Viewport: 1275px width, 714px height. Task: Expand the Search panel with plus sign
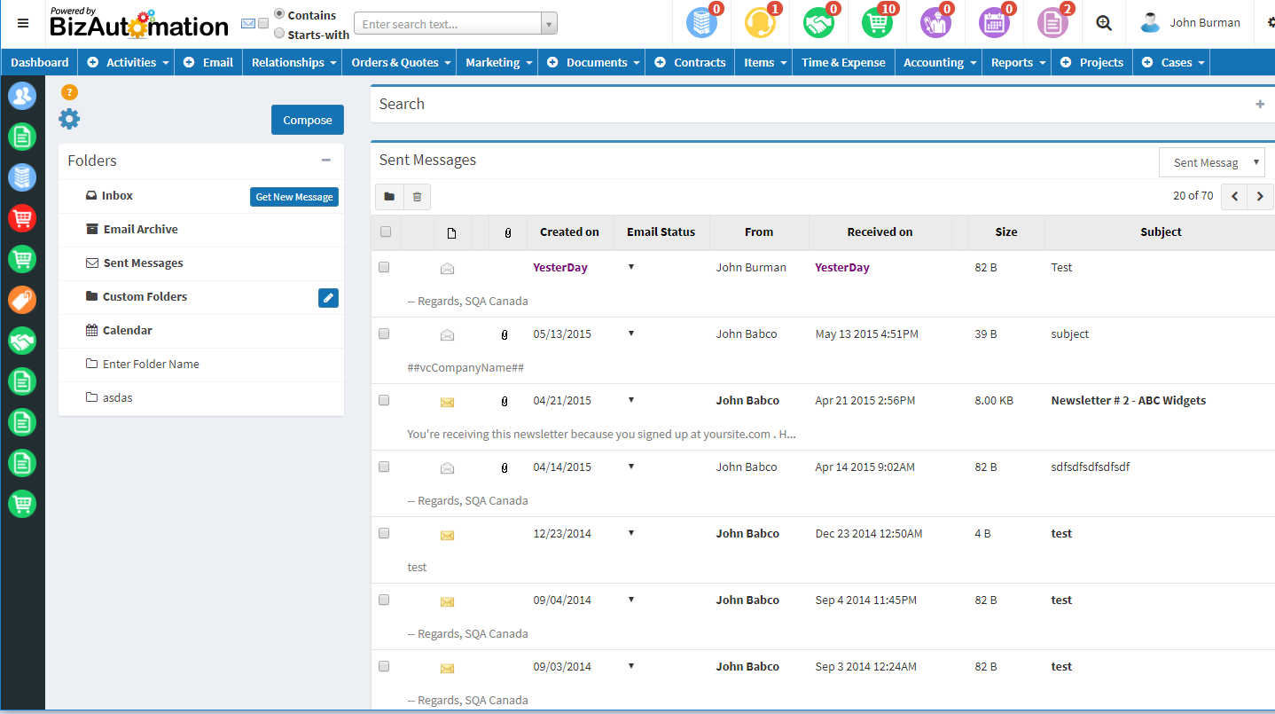(x=1260, y=105)
